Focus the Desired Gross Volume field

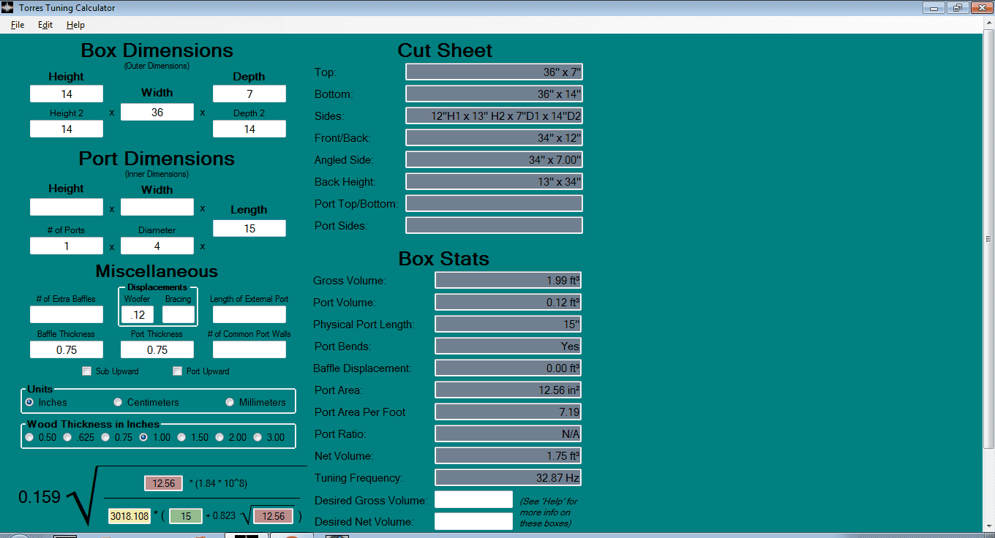pos(473,499)
